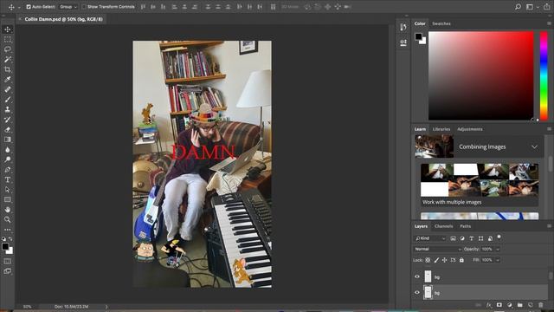Select the Crop tool
The height and width of the screenshot is (312, 554).
[x=8, y=69]
